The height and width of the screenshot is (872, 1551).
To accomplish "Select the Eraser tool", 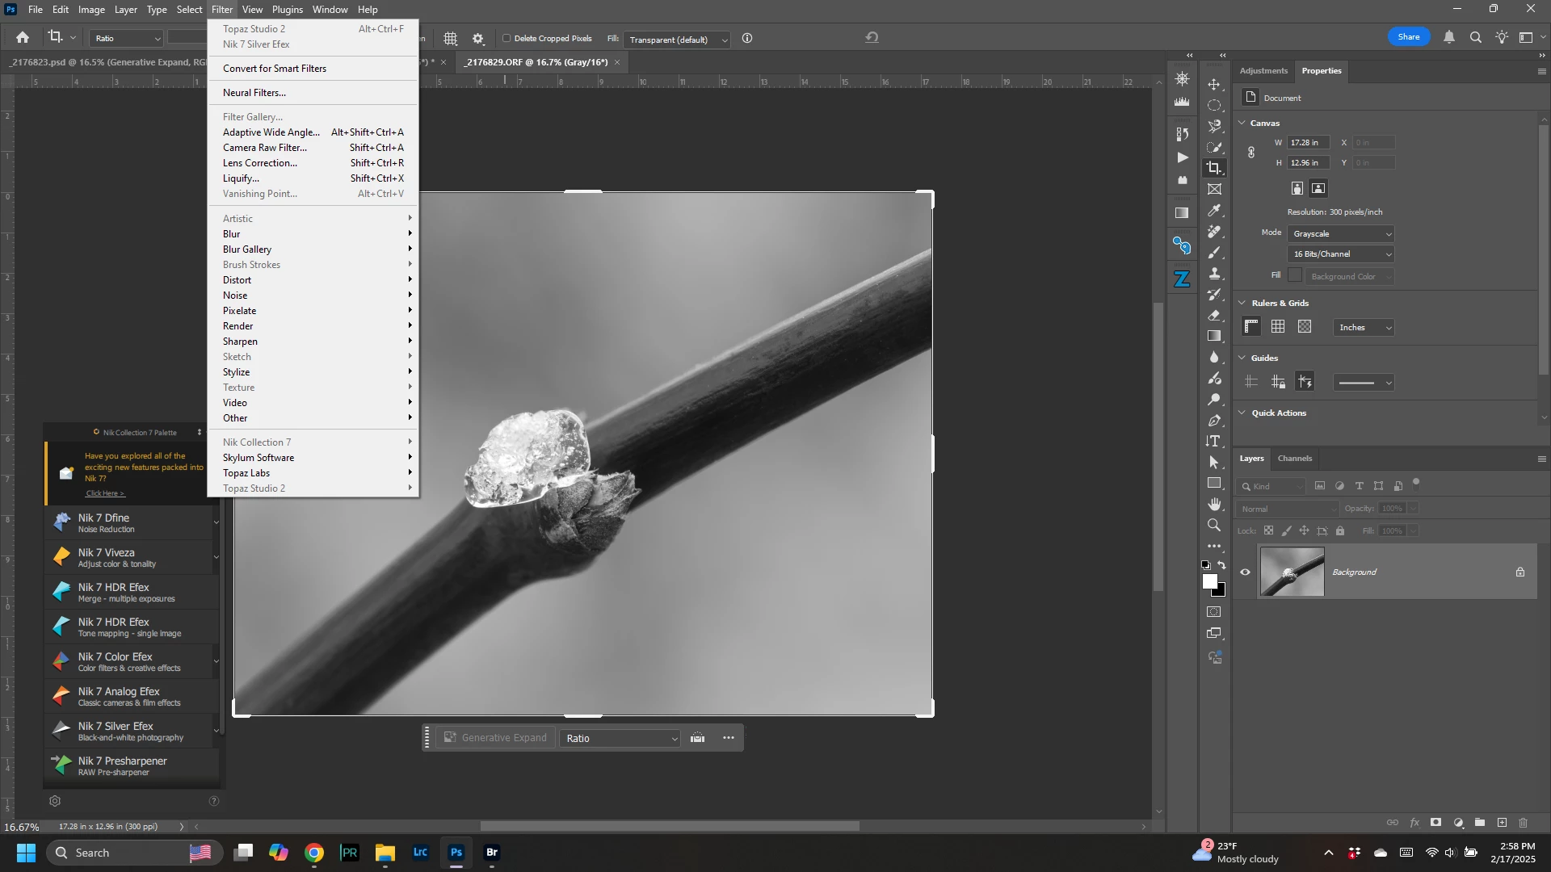I will pyautogui.click(x=1214, y=316).
